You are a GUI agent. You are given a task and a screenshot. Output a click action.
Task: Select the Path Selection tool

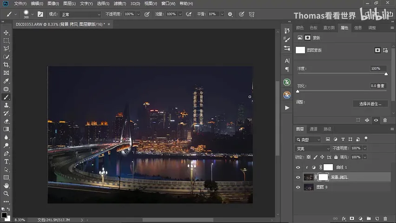coord(6,170)
